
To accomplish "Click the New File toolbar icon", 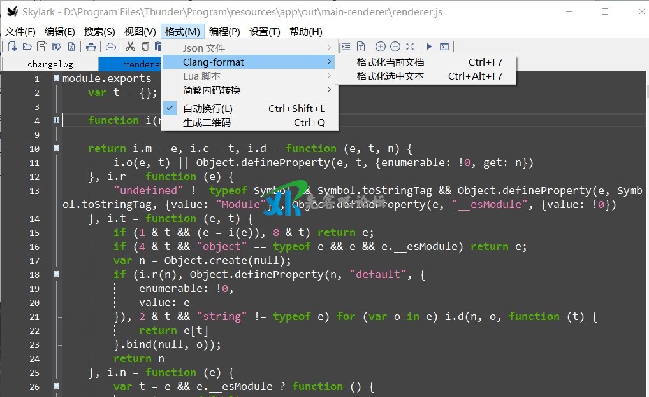I will pyautogui.click(x=12, y=46).
